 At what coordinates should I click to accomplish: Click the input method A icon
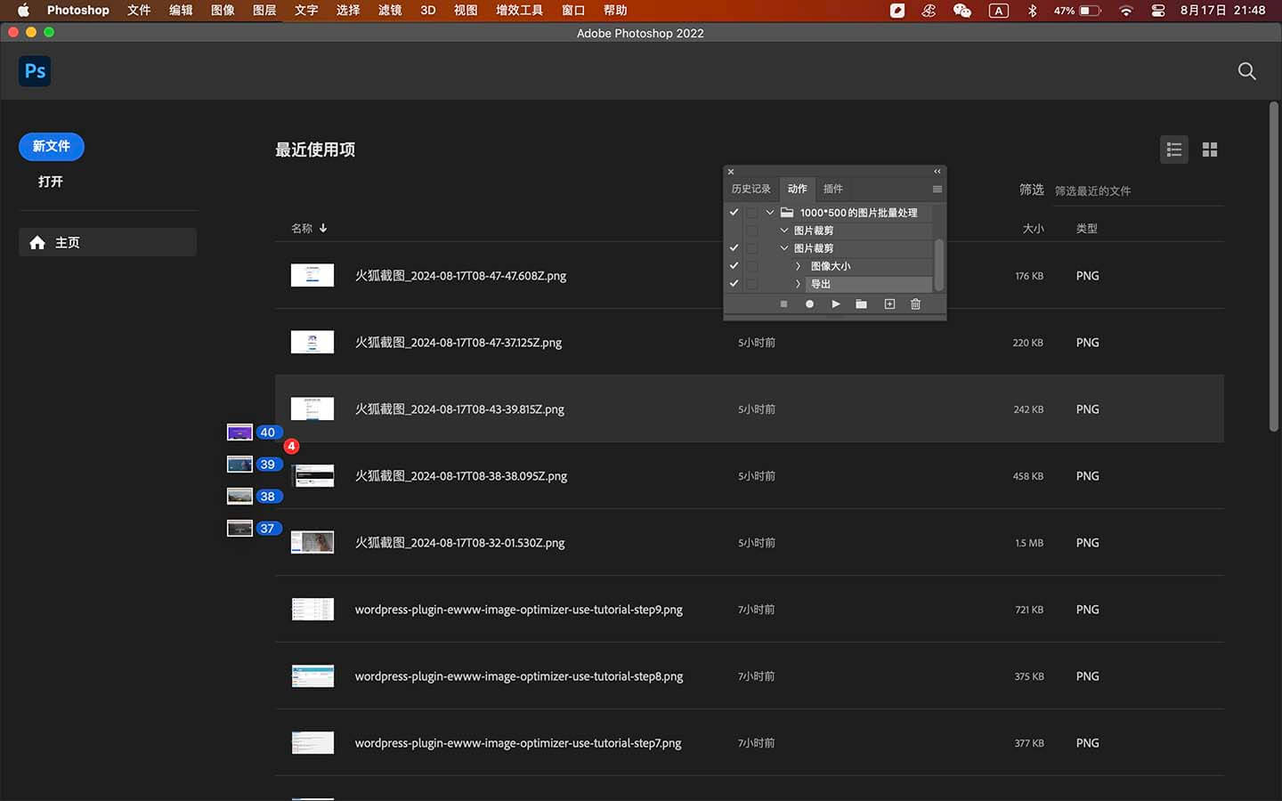(999, 10)
